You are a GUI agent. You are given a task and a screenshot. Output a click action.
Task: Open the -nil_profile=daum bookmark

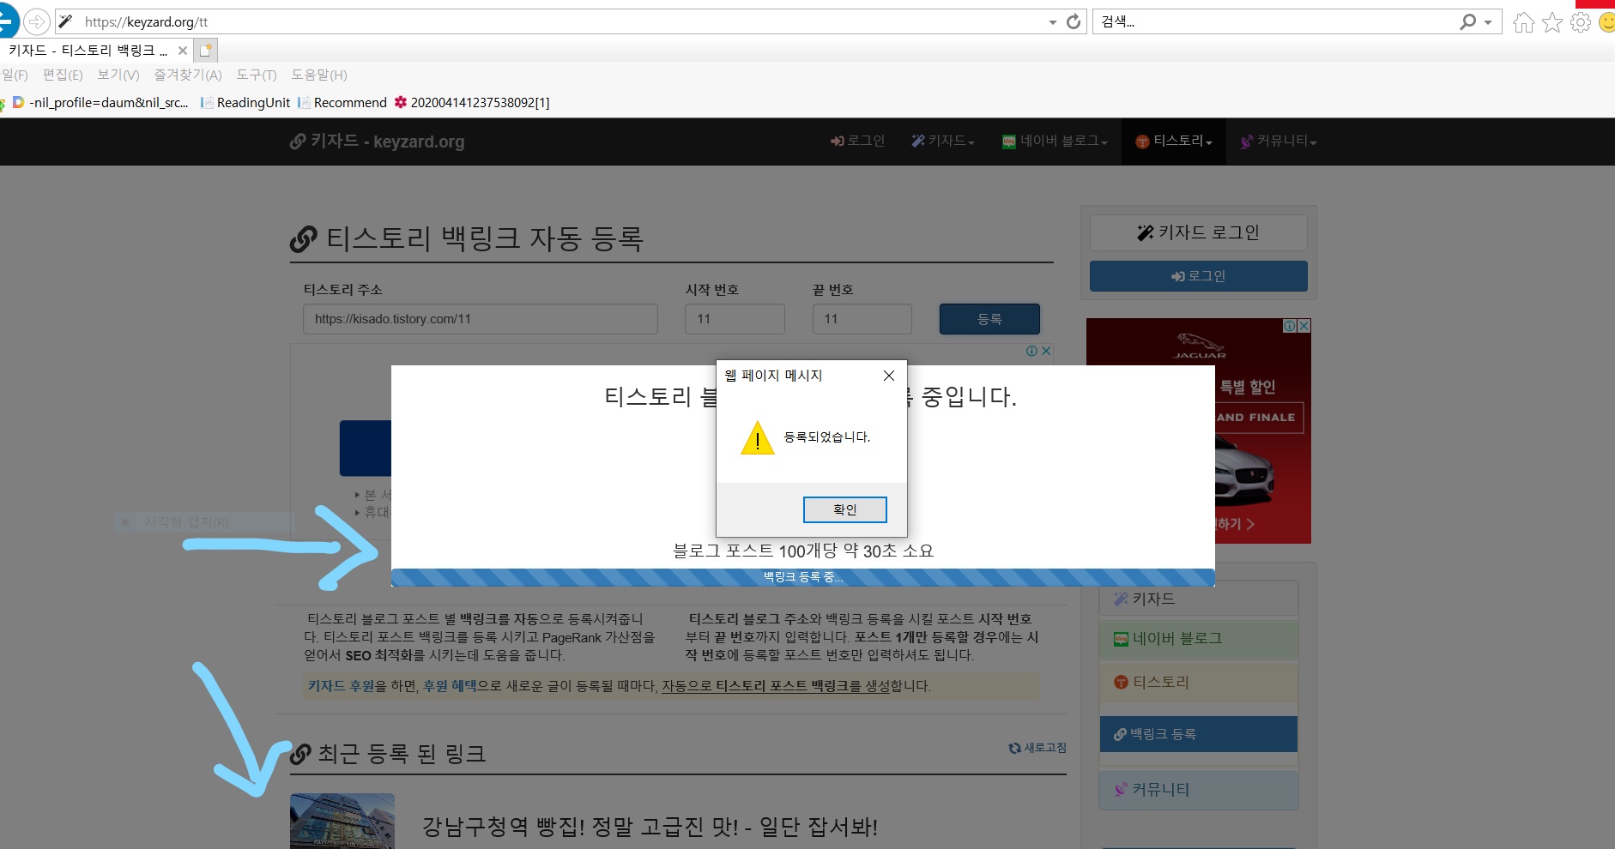coord(100,103)
